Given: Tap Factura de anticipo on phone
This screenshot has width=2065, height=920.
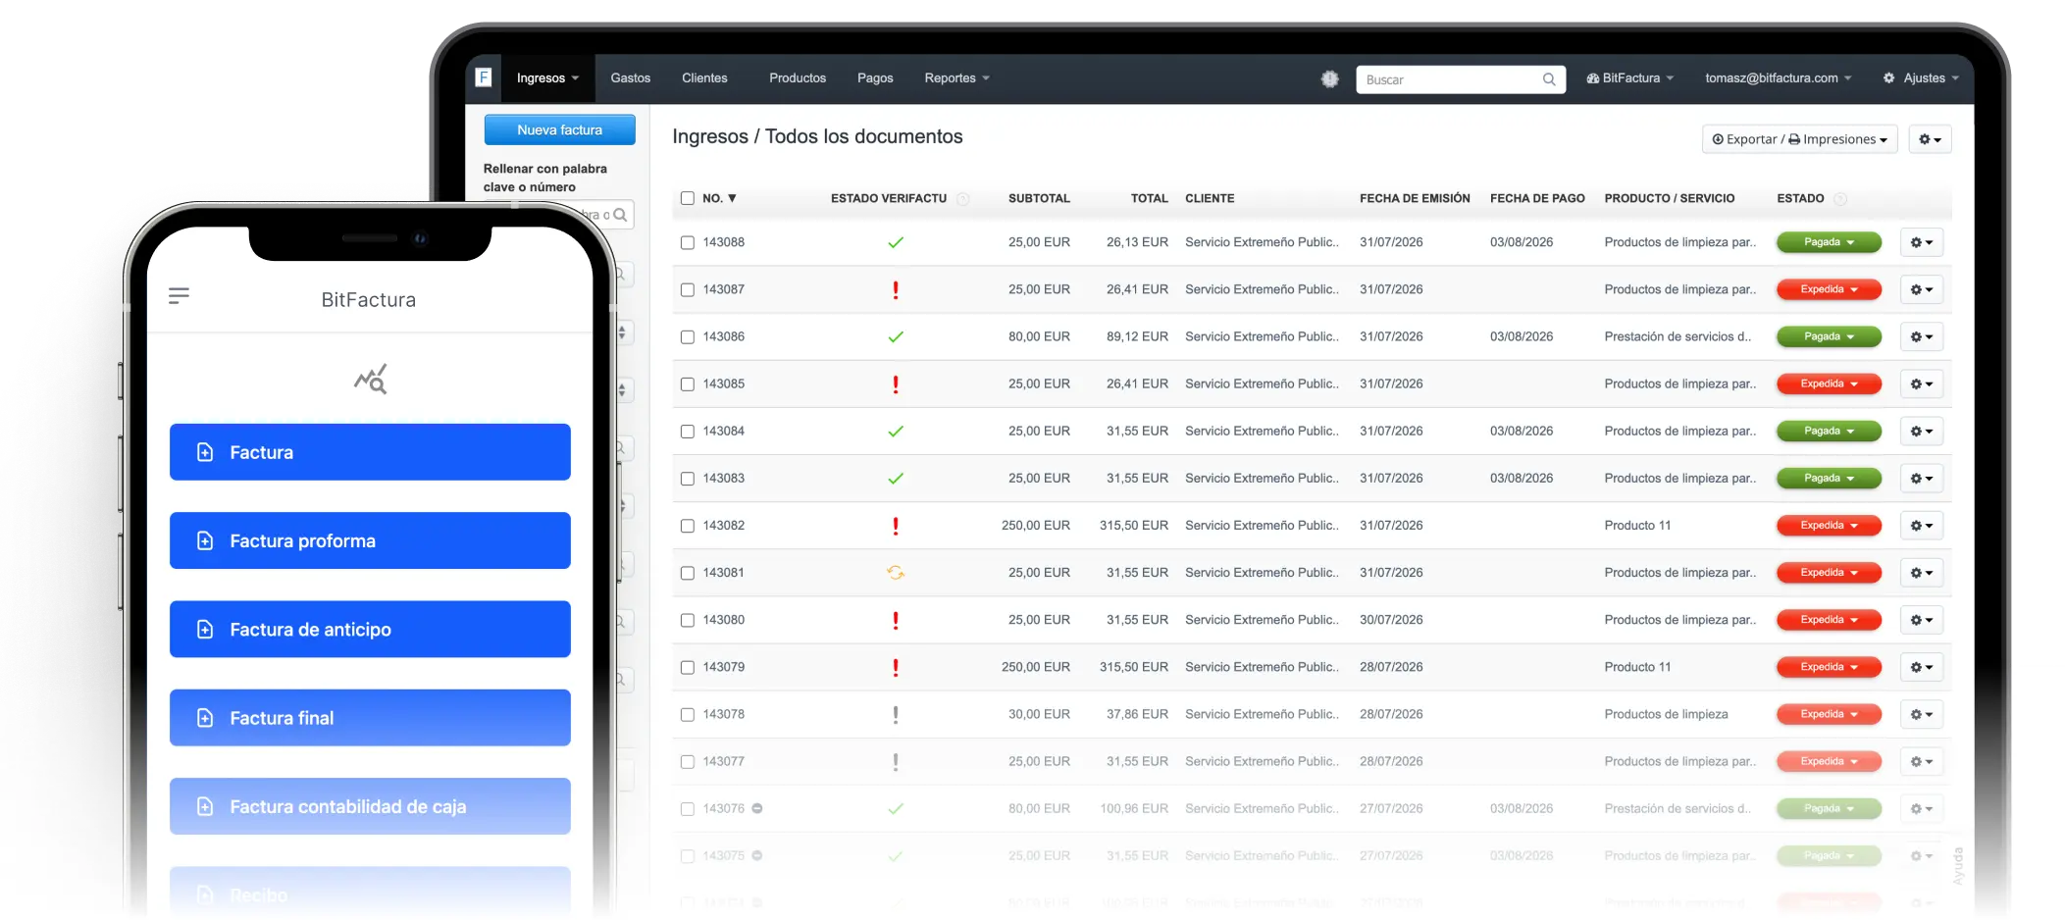Looking at the screenshot, I should tap(370, 629).
